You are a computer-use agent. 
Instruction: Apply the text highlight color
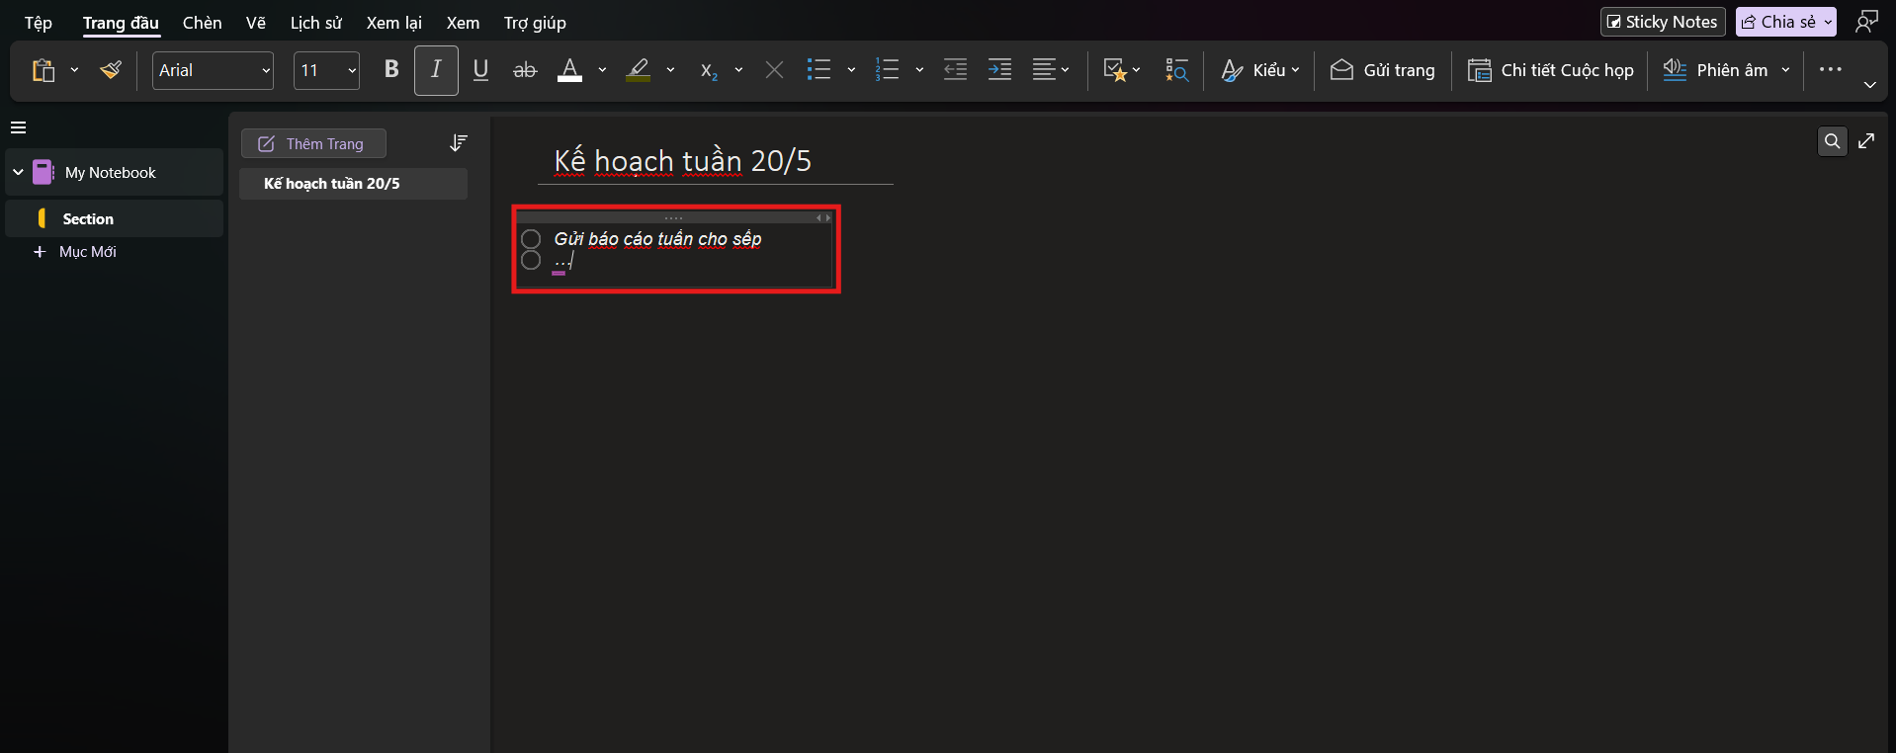(639, 70)
